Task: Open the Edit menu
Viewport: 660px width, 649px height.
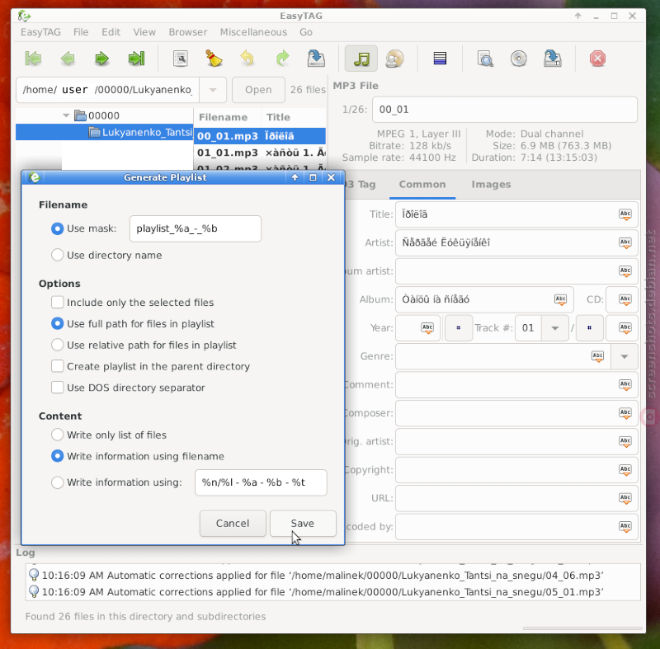Action: click(111, 32)
